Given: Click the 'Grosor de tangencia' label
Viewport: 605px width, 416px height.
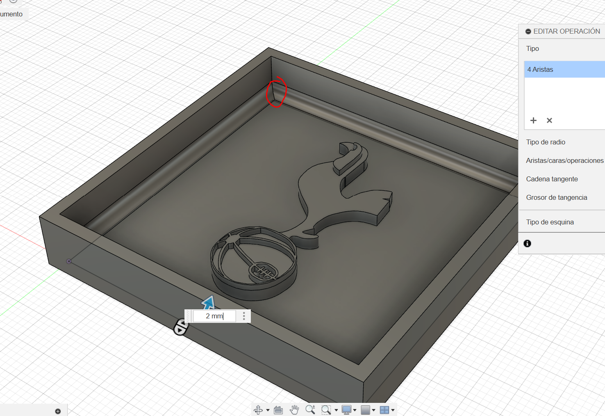Looking at the screenshot, I should (557, 197).
